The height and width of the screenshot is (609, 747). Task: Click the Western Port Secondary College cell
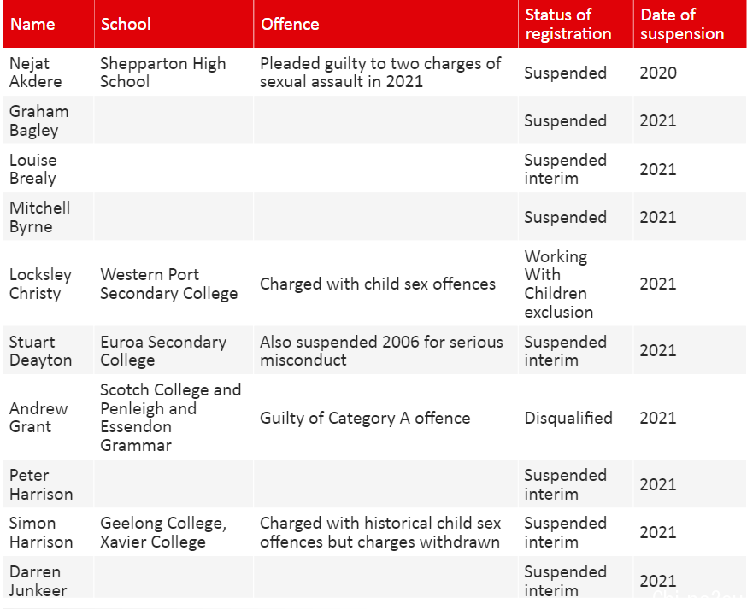click(174, 284)
